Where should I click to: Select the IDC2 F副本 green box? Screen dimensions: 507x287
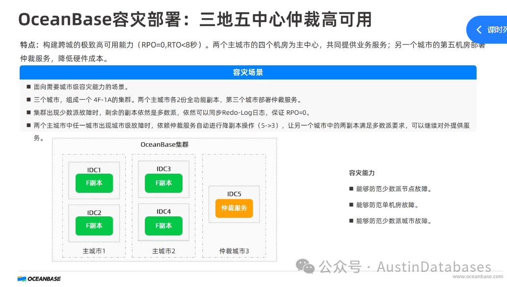[x=94, y=226]
